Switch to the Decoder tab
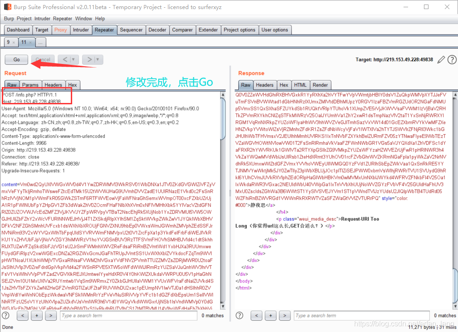Image resolution: width=458 pixels, height=332 pixels. (157, 30)
